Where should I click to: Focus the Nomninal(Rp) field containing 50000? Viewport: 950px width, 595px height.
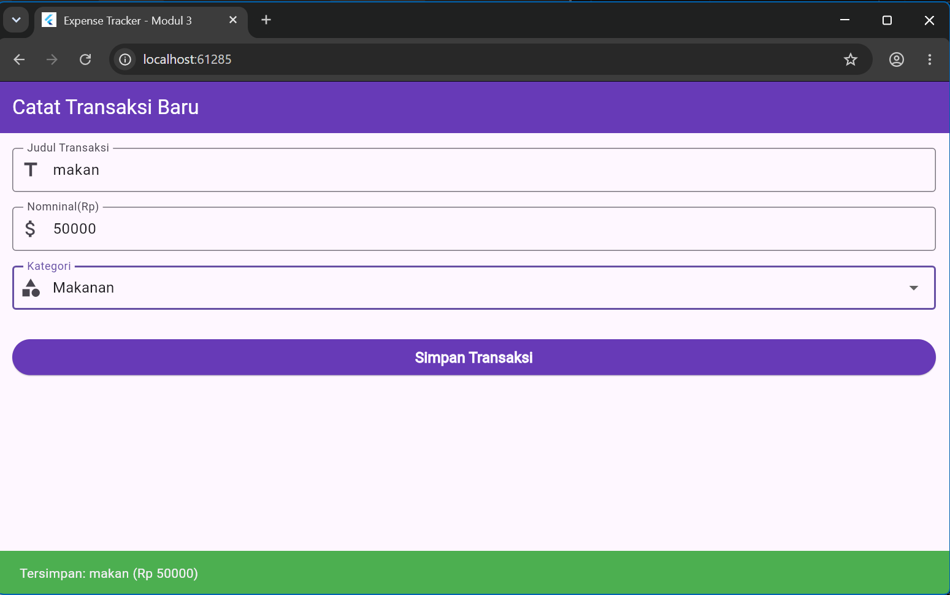[x=474, y=229]
